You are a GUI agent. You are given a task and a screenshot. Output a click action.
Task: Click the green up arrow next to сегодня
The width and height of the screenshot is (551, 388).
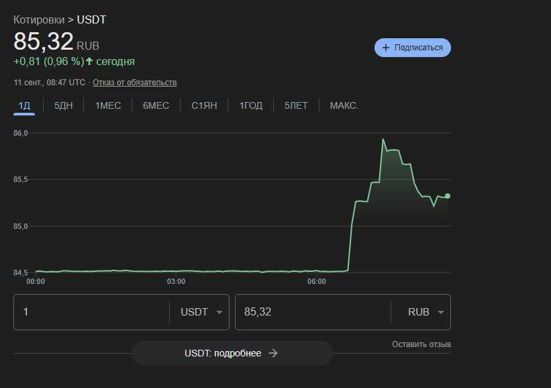[x=89, y=61]
